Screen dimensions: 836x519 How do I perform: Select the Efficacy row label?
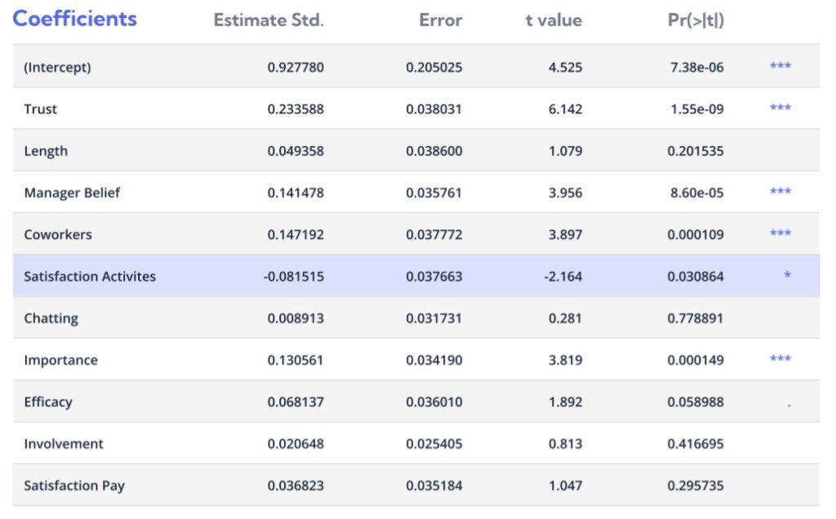(48, 401)
